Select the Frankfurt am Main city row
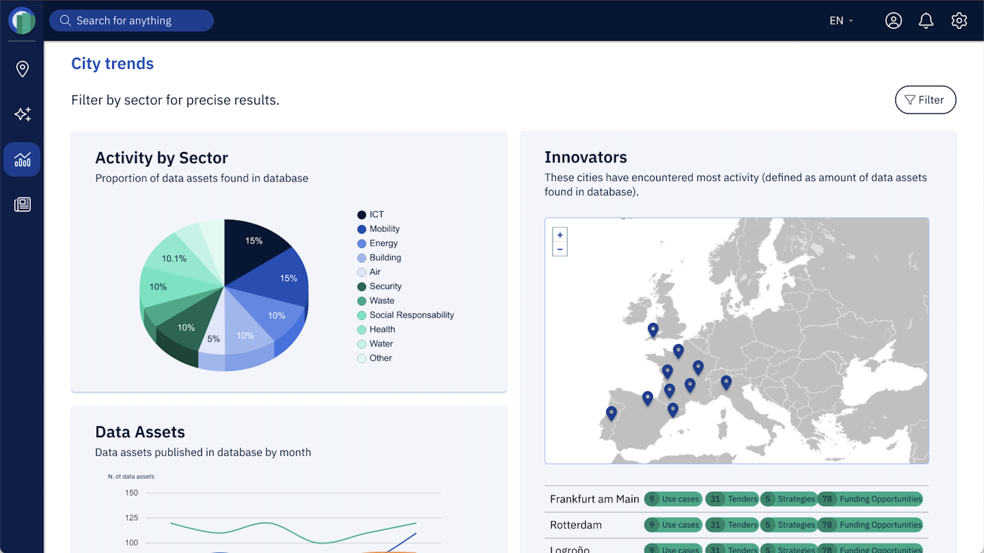The width and height of the screenshot is (984, 553). 736,499
